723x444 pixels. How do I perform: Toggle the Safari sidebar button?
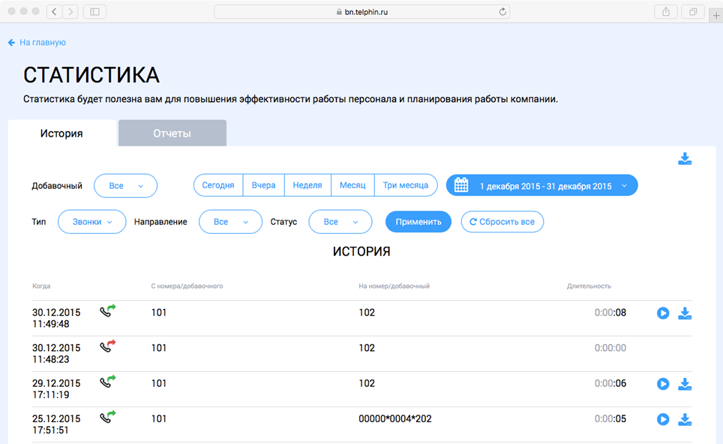coord(95,12)
